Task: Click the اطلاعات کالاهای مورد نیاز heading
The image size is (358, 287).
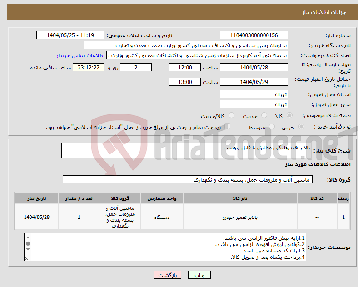Action: pos(318,164)
